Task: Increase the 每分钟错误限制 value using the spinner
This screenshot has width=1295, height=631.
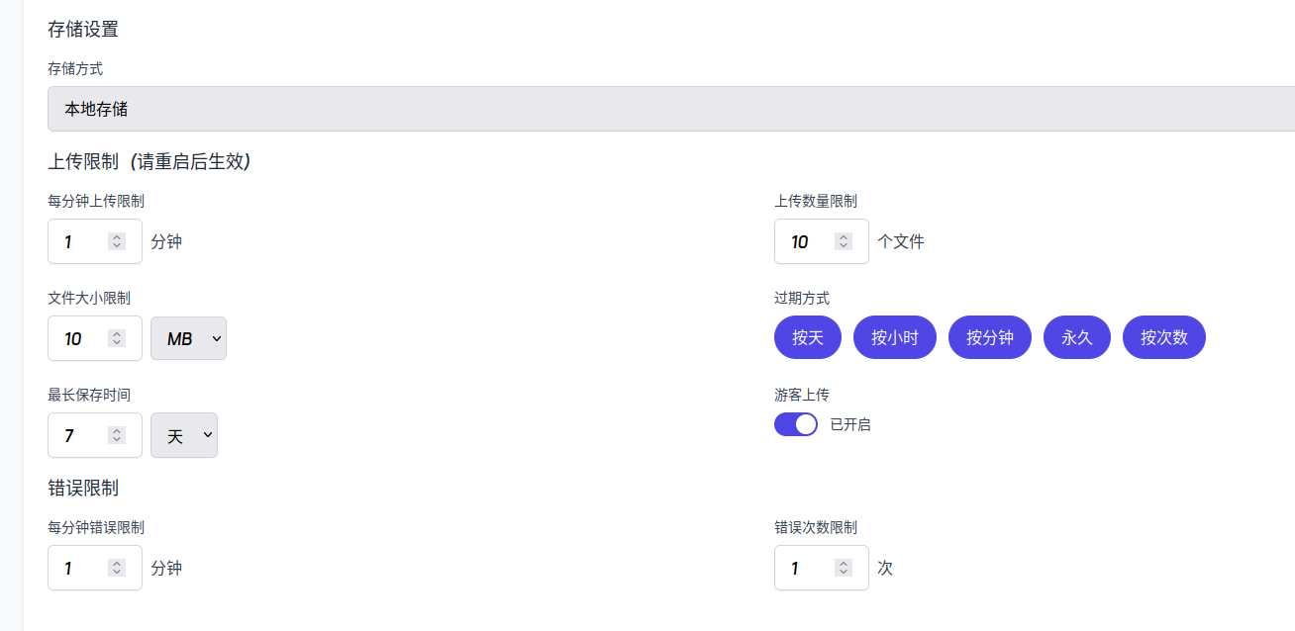Action: (x=117, y=564)
